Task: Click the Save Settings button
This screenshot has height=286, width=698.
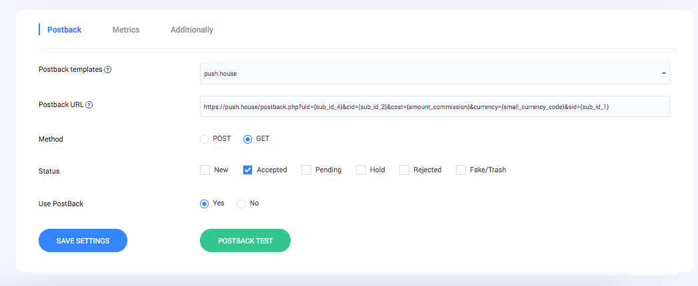Action: 83,241
